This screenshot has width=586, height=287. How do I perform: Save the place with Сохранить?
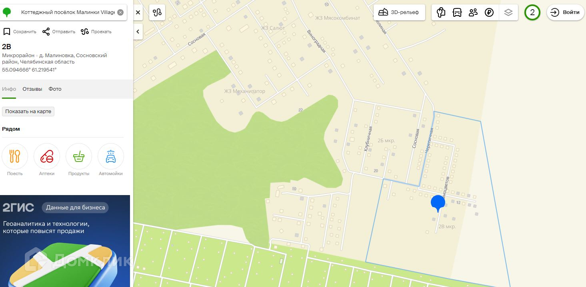(20, 32)
